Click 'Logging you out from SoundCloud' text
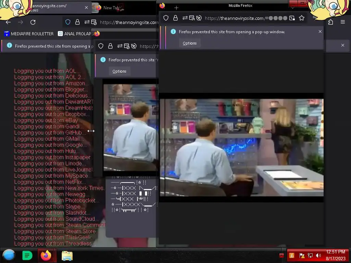 point(57,219)
